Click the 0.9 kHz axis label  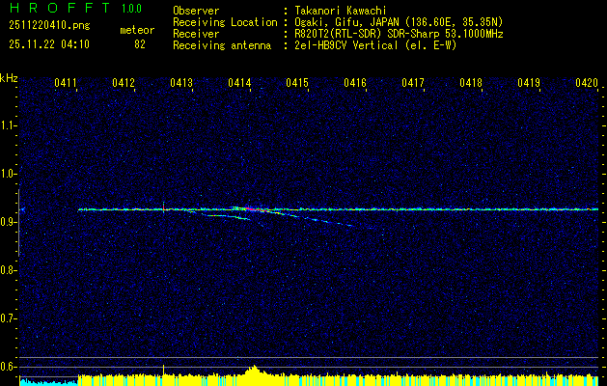coord(8,222)
